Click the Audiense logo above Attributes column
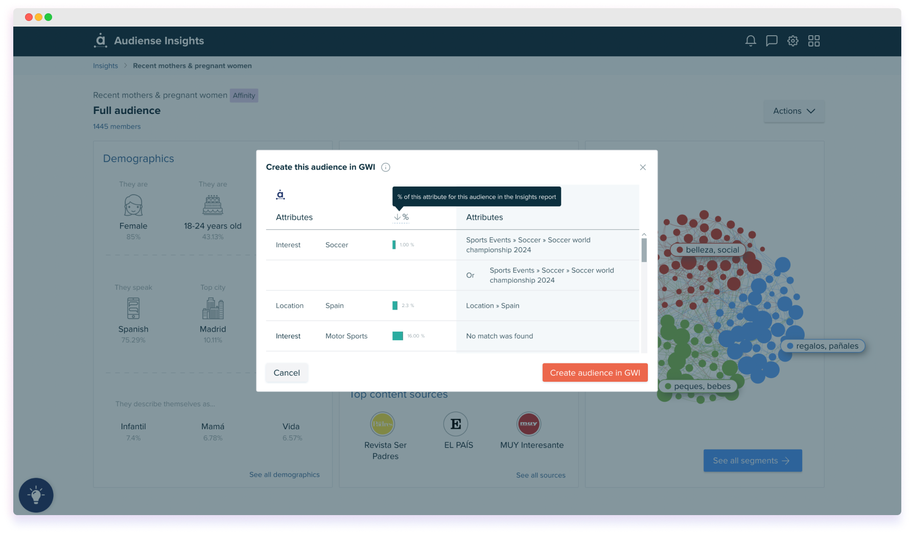 tap(281, 194)
